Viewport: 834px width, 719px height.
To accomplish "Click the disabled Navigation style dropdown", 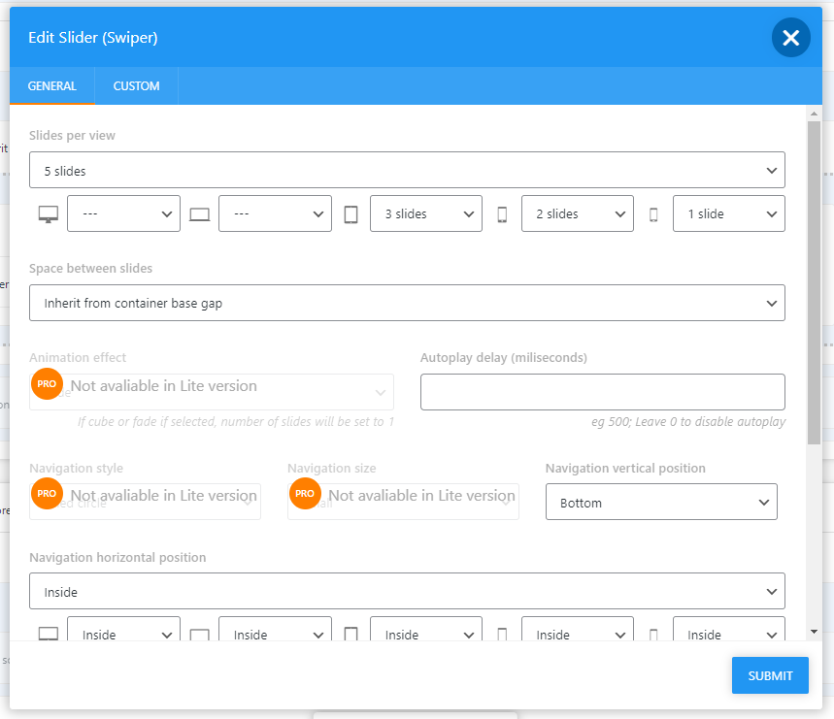I will tap(146, 502).
